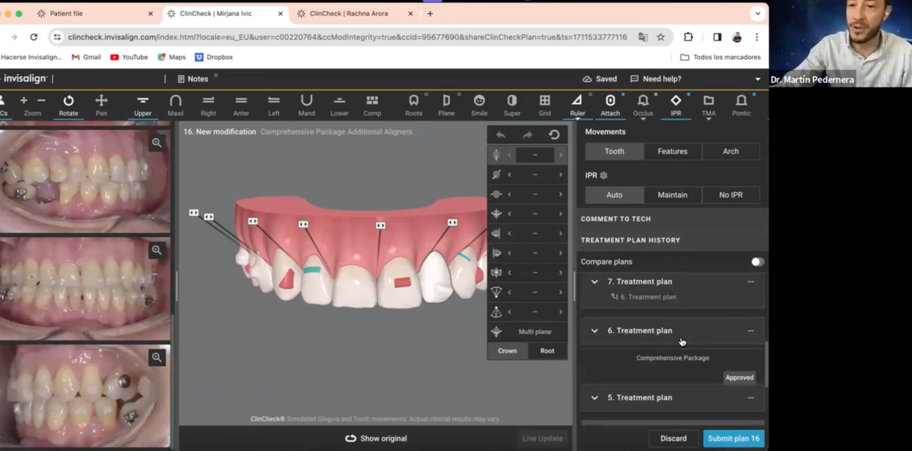Open IPR settings gear icon
The height and width of the screenshot is (451, 912).
pyautogui.click(x=604, y=175)
